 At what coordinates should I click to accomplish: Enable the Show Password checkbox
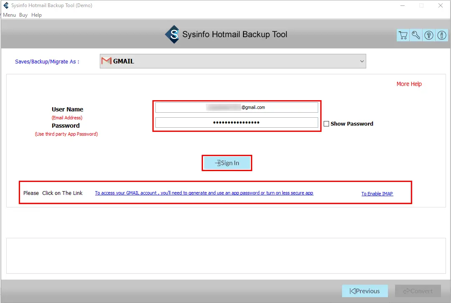326,124
